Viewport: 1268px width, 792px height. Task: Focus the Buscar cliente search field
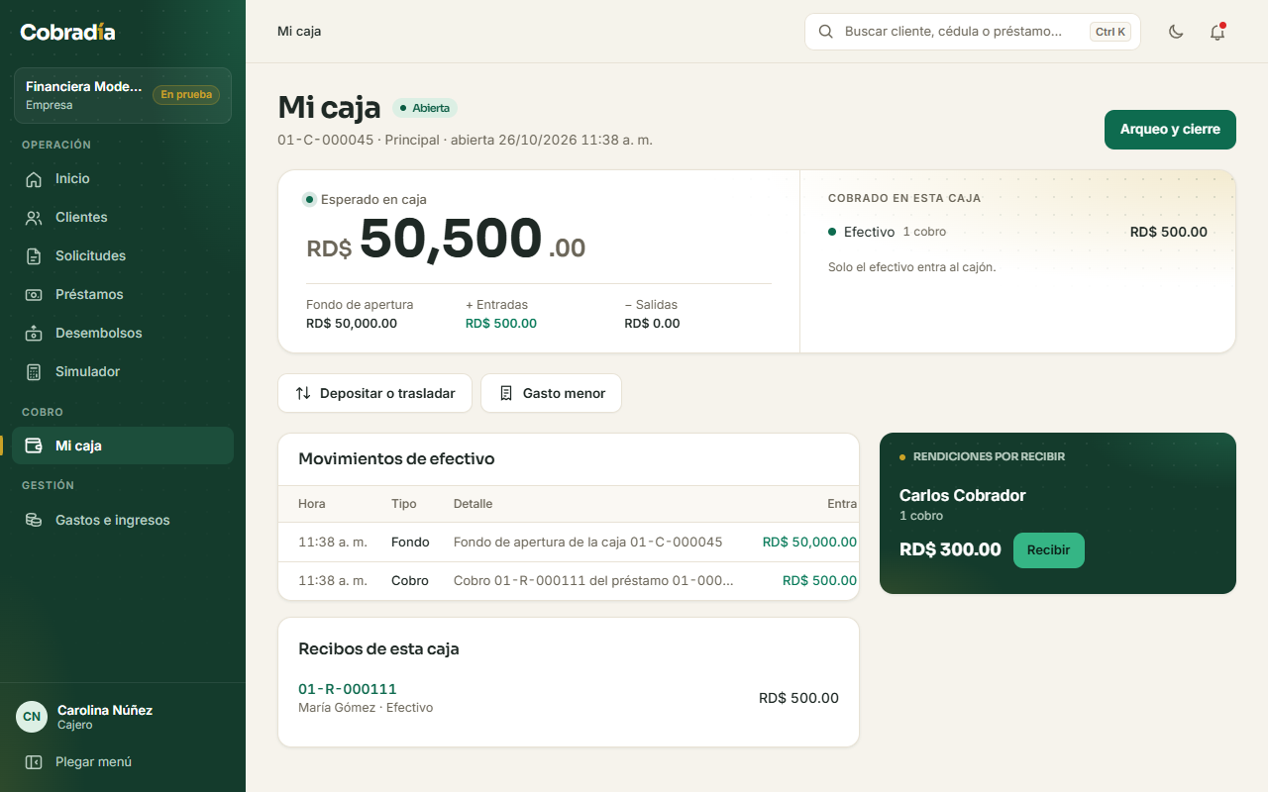tap(973, 32)
